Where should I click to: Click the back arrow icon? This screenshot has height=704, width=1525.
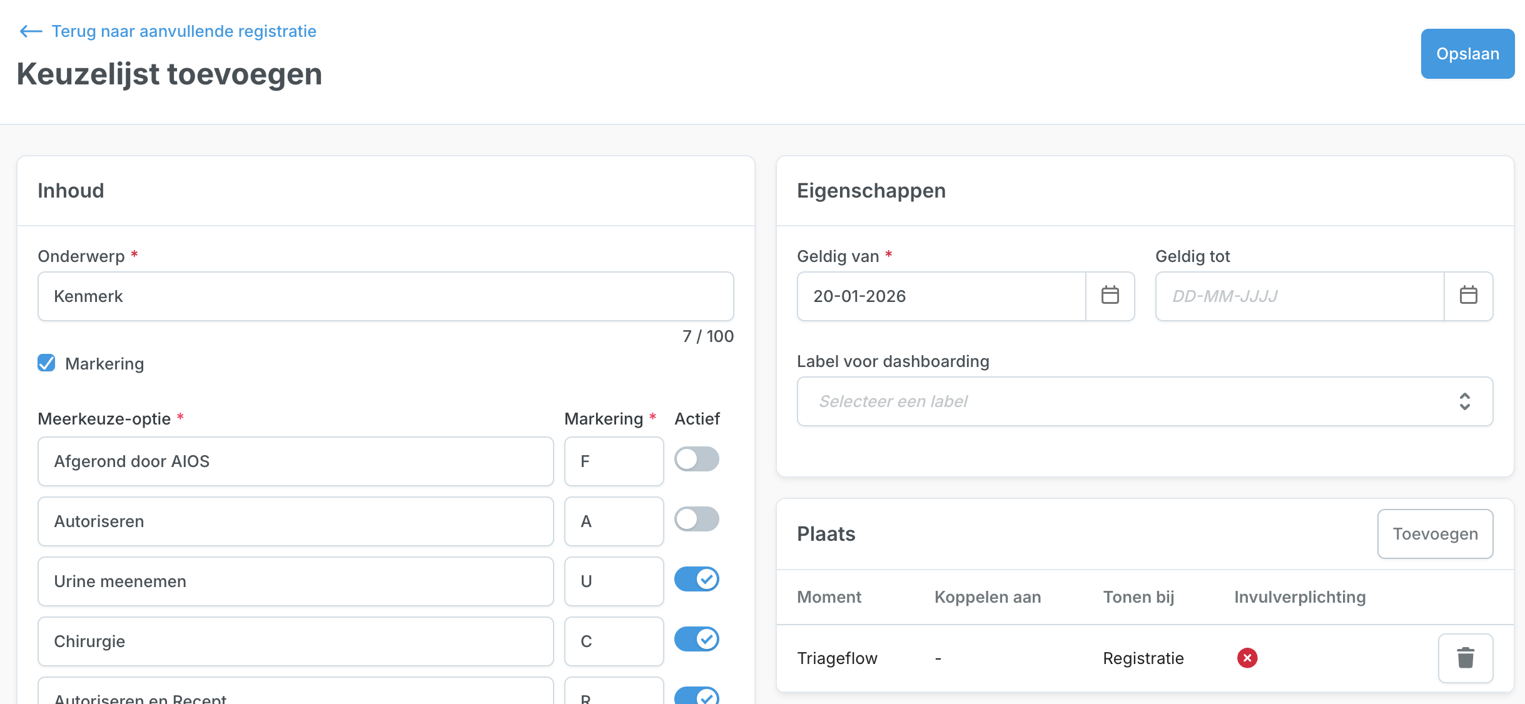[31, 31]
